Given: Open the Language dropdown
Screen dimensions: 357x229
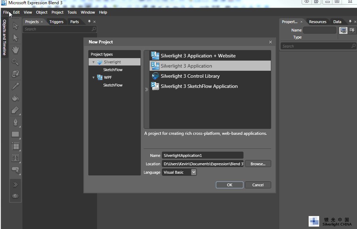Looking at the screenshot, I should [x=194, y=172].
